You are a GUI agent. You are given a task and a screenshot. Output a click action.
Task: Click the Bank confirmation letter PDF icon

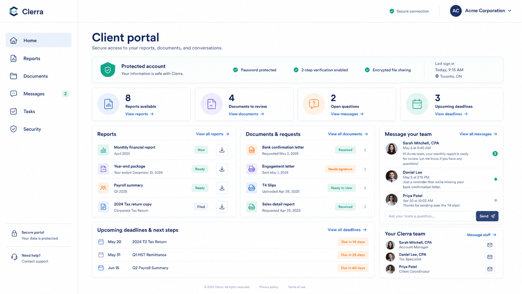pos(252,150)
